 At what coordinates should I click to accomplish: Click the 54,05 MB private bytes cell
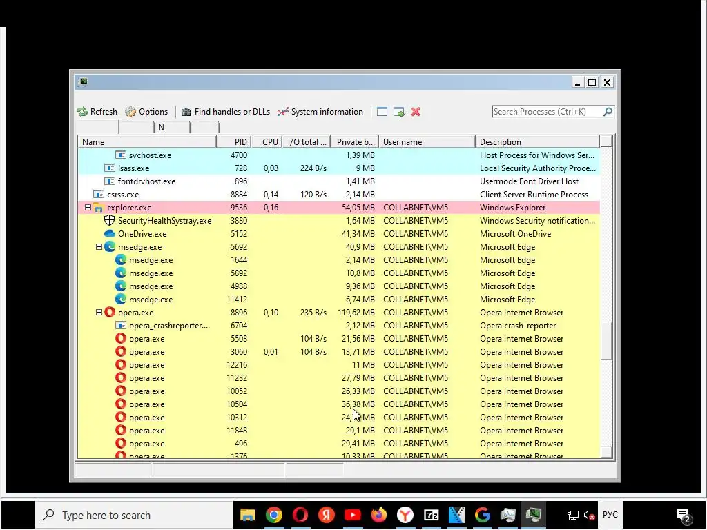click(358, 207)
